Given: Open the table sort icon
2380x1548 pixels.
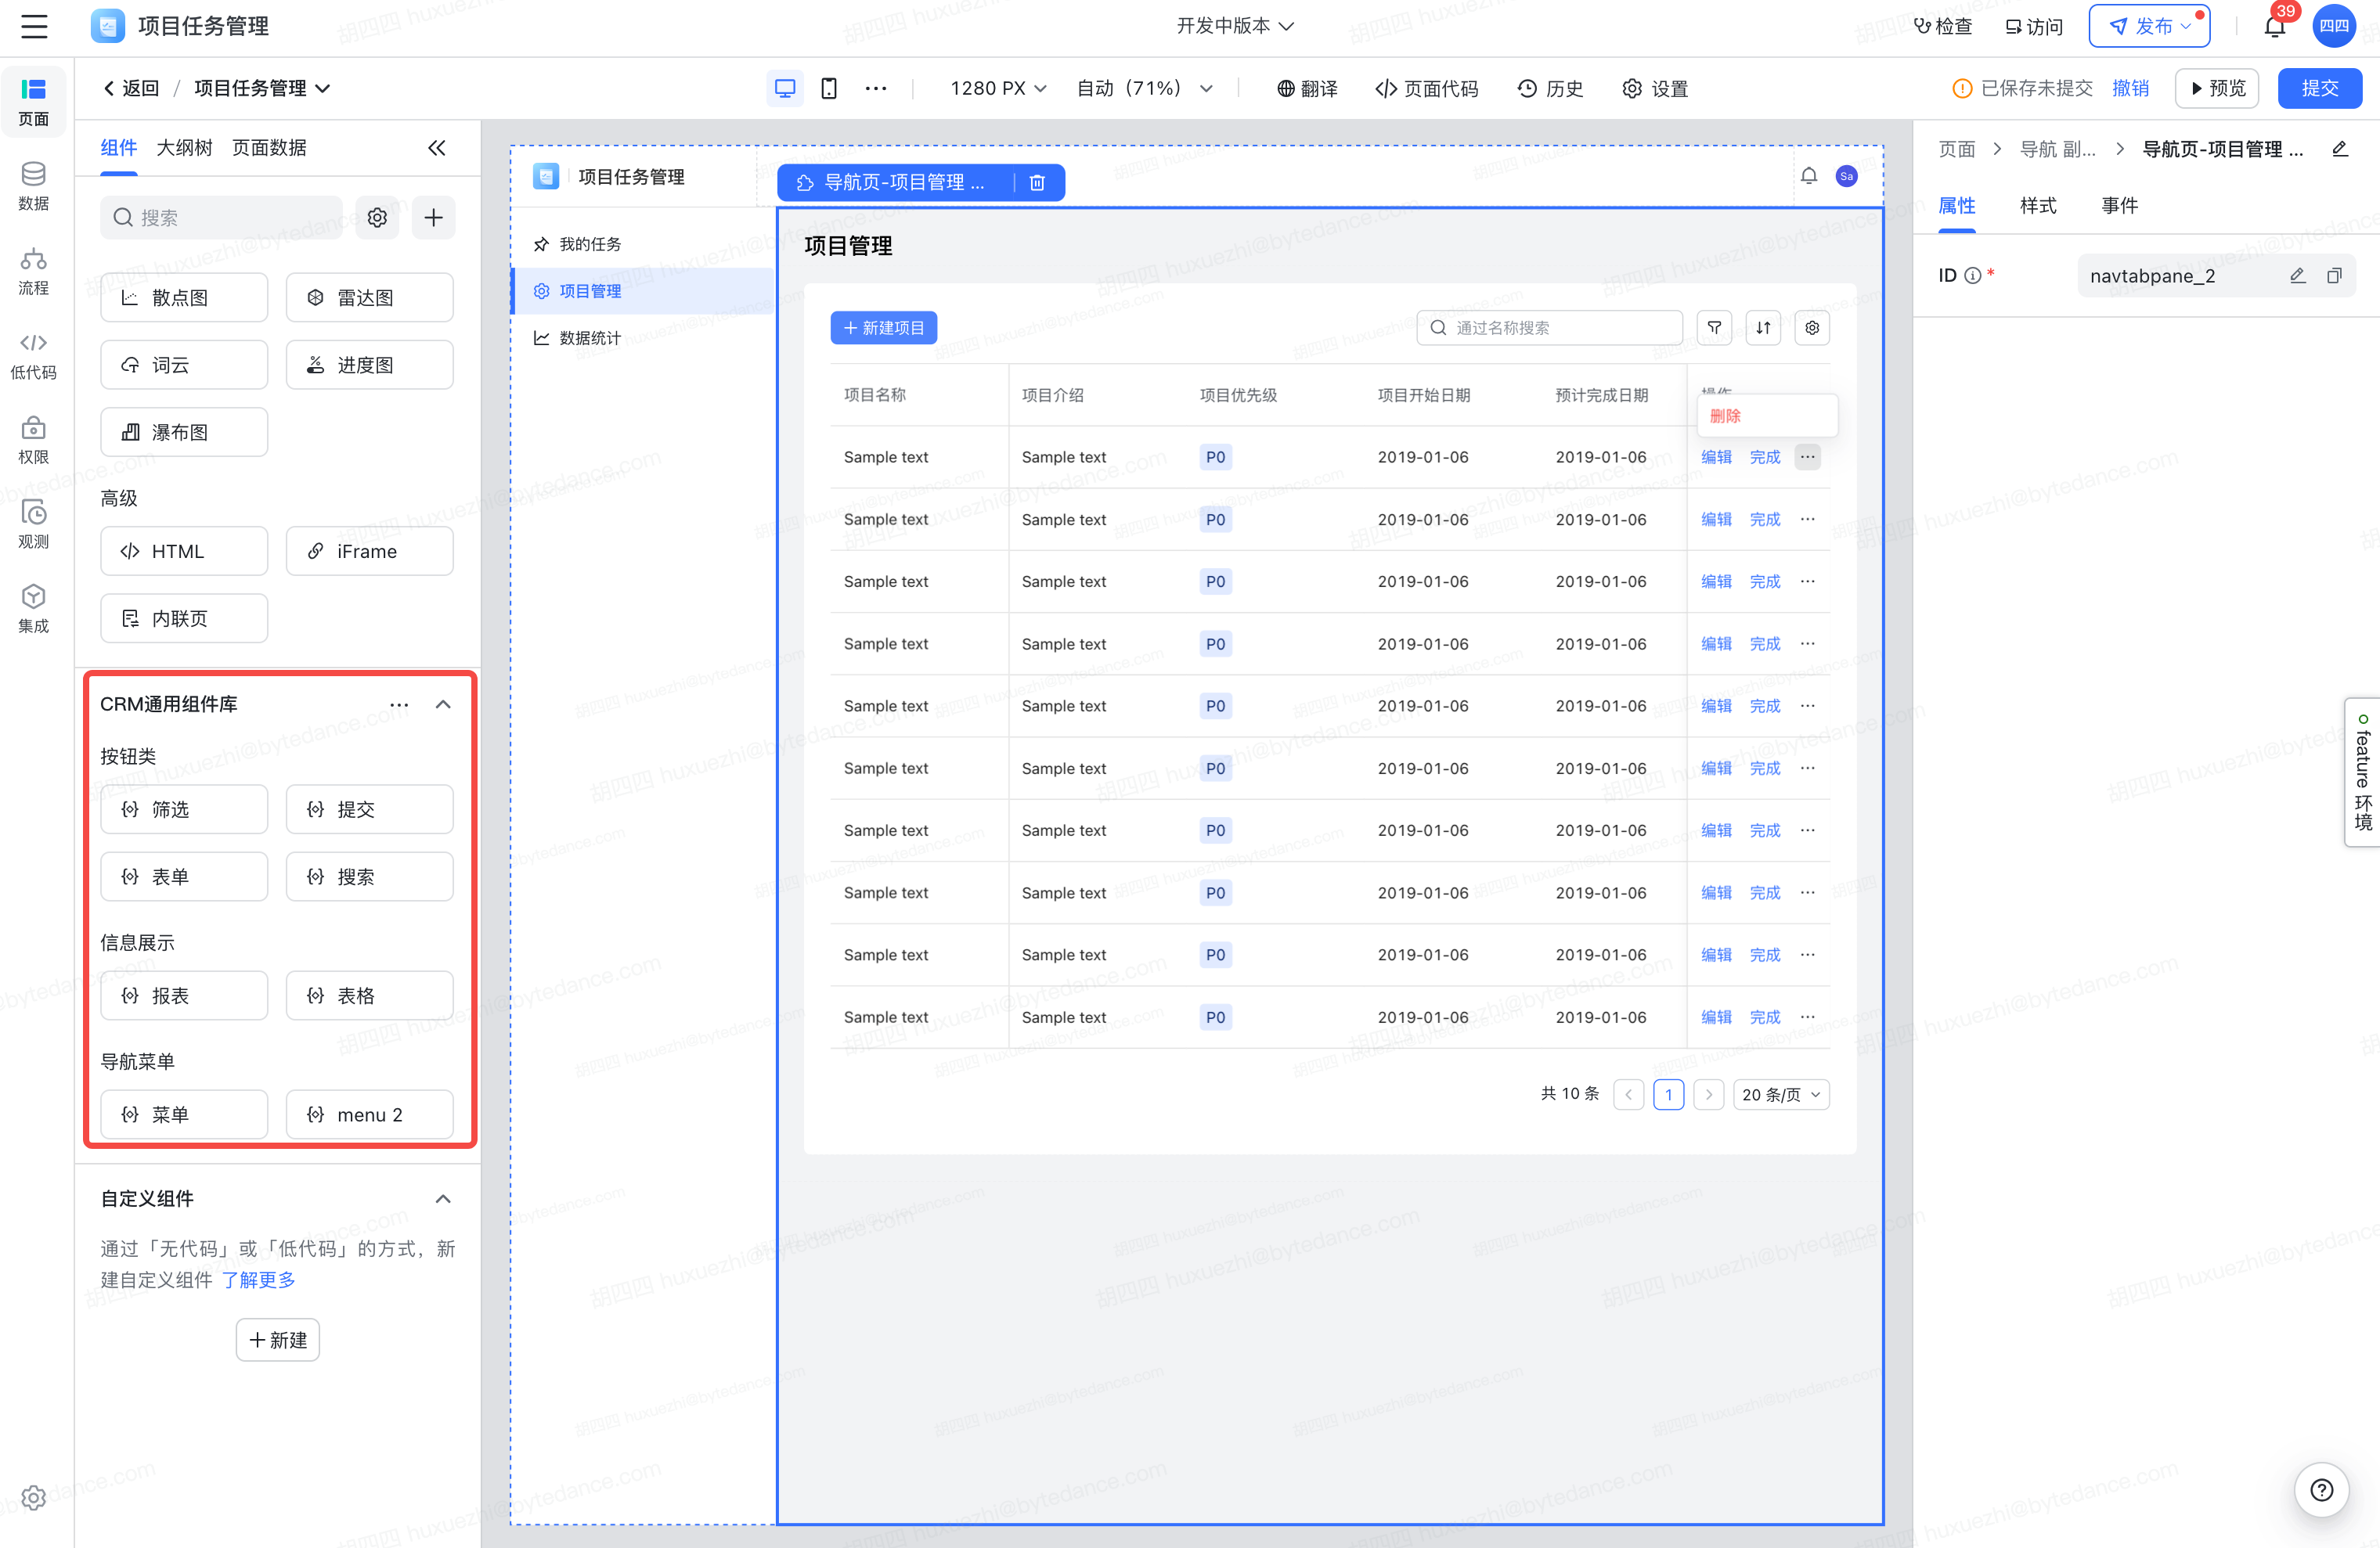Looking at the screenshot, I should pyautogui.click(x=1763, y=328).
